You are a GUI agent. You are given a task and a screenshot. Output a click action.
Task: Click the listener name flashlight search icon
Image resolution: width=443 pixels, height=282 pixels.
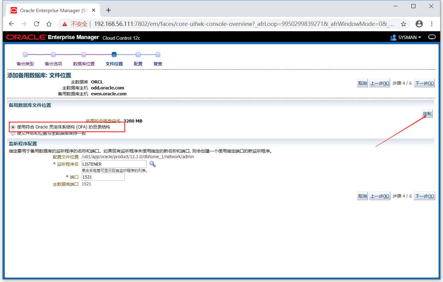point(152,164)
